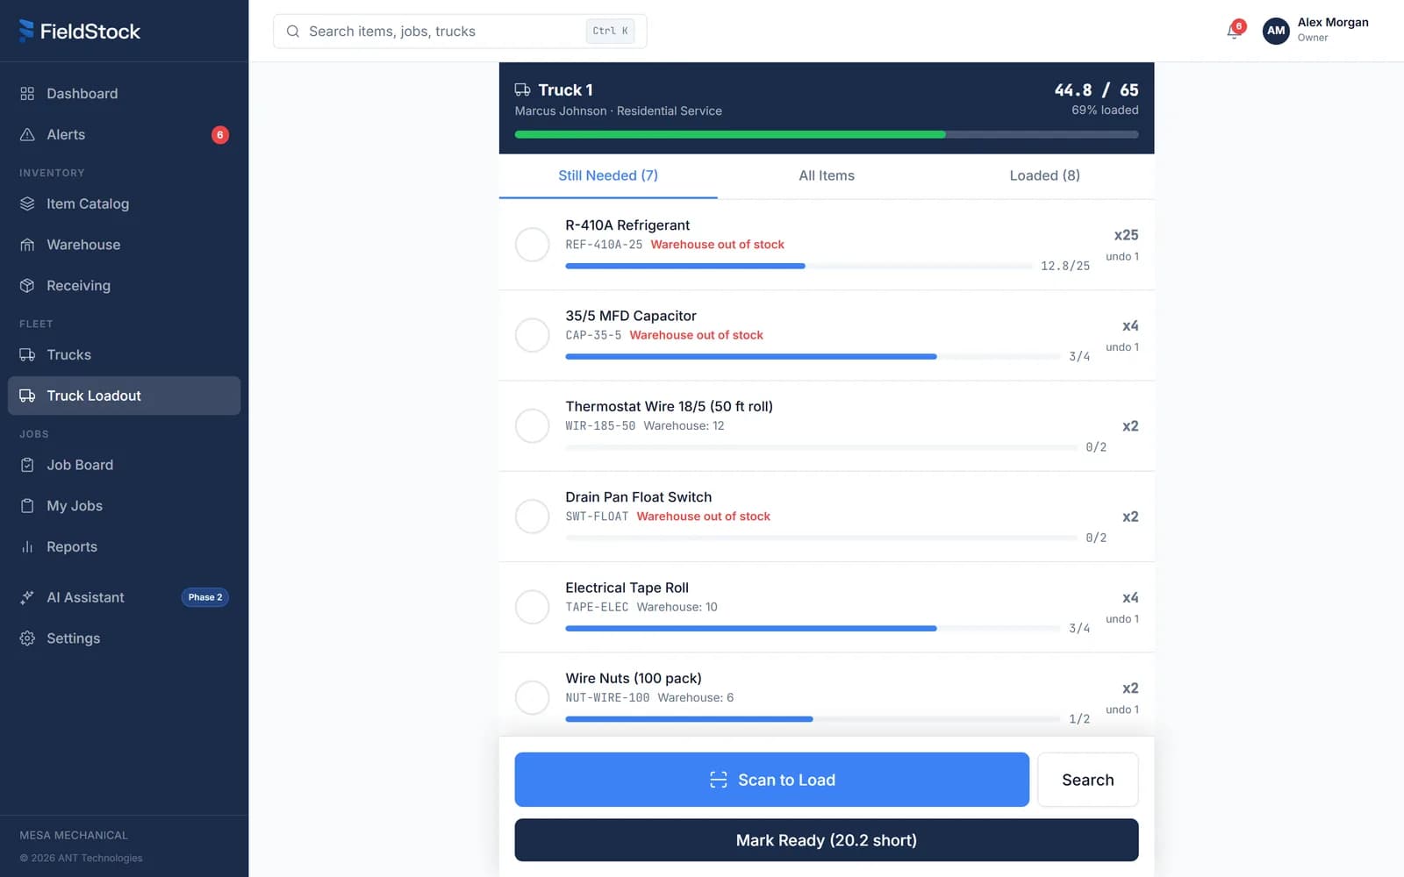This screenshot has width=1404, height=877.
Task: Check the R-410A Refrigerant circle
Action: (532, 245)
